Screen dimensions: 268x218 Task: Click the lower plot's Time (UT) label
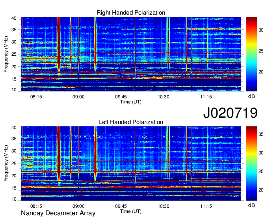coord(131,211)
